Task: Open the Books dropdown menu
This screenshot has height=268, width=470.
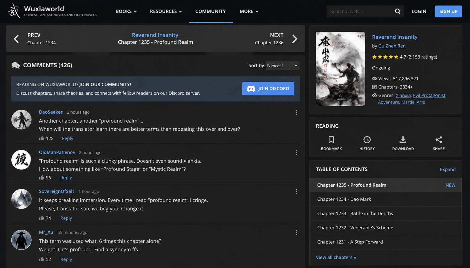Action: [x=126, y=11]
